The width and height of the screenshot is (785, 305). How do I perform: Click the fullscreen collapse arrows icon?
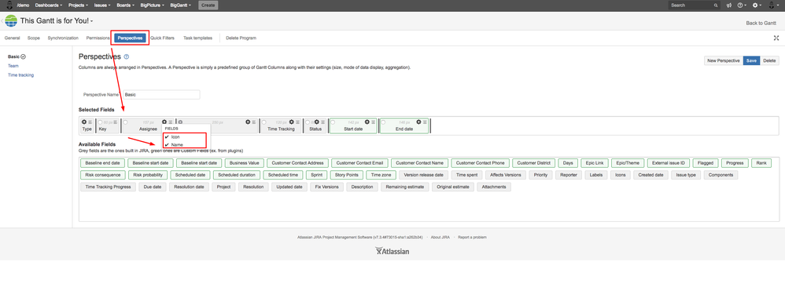[x=776, y=38]
